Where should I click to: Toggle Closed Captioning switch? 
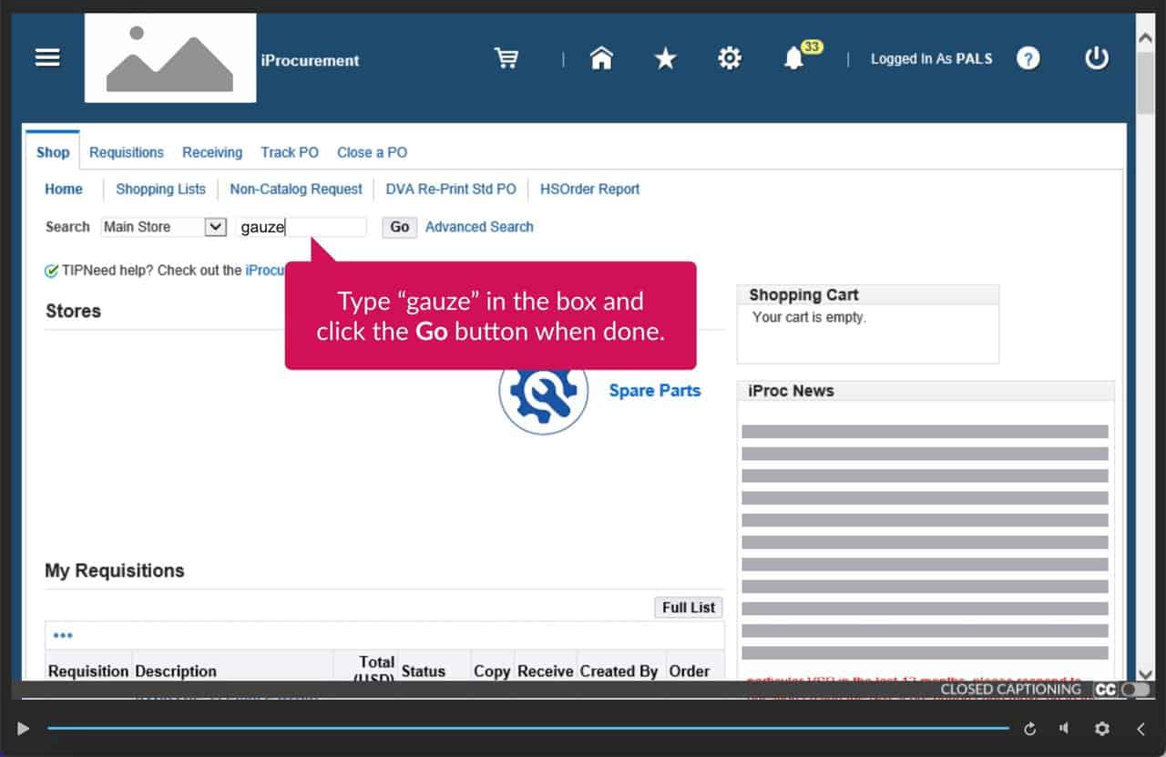click(x=1135, y=690)
